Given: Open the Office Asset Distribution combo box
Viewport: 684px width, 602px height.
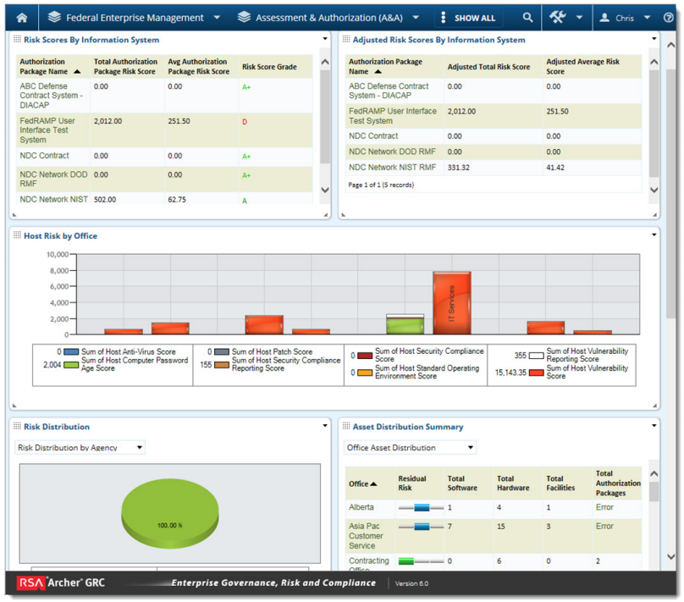Looking at the screenshot, I should [x=410, y=448].
